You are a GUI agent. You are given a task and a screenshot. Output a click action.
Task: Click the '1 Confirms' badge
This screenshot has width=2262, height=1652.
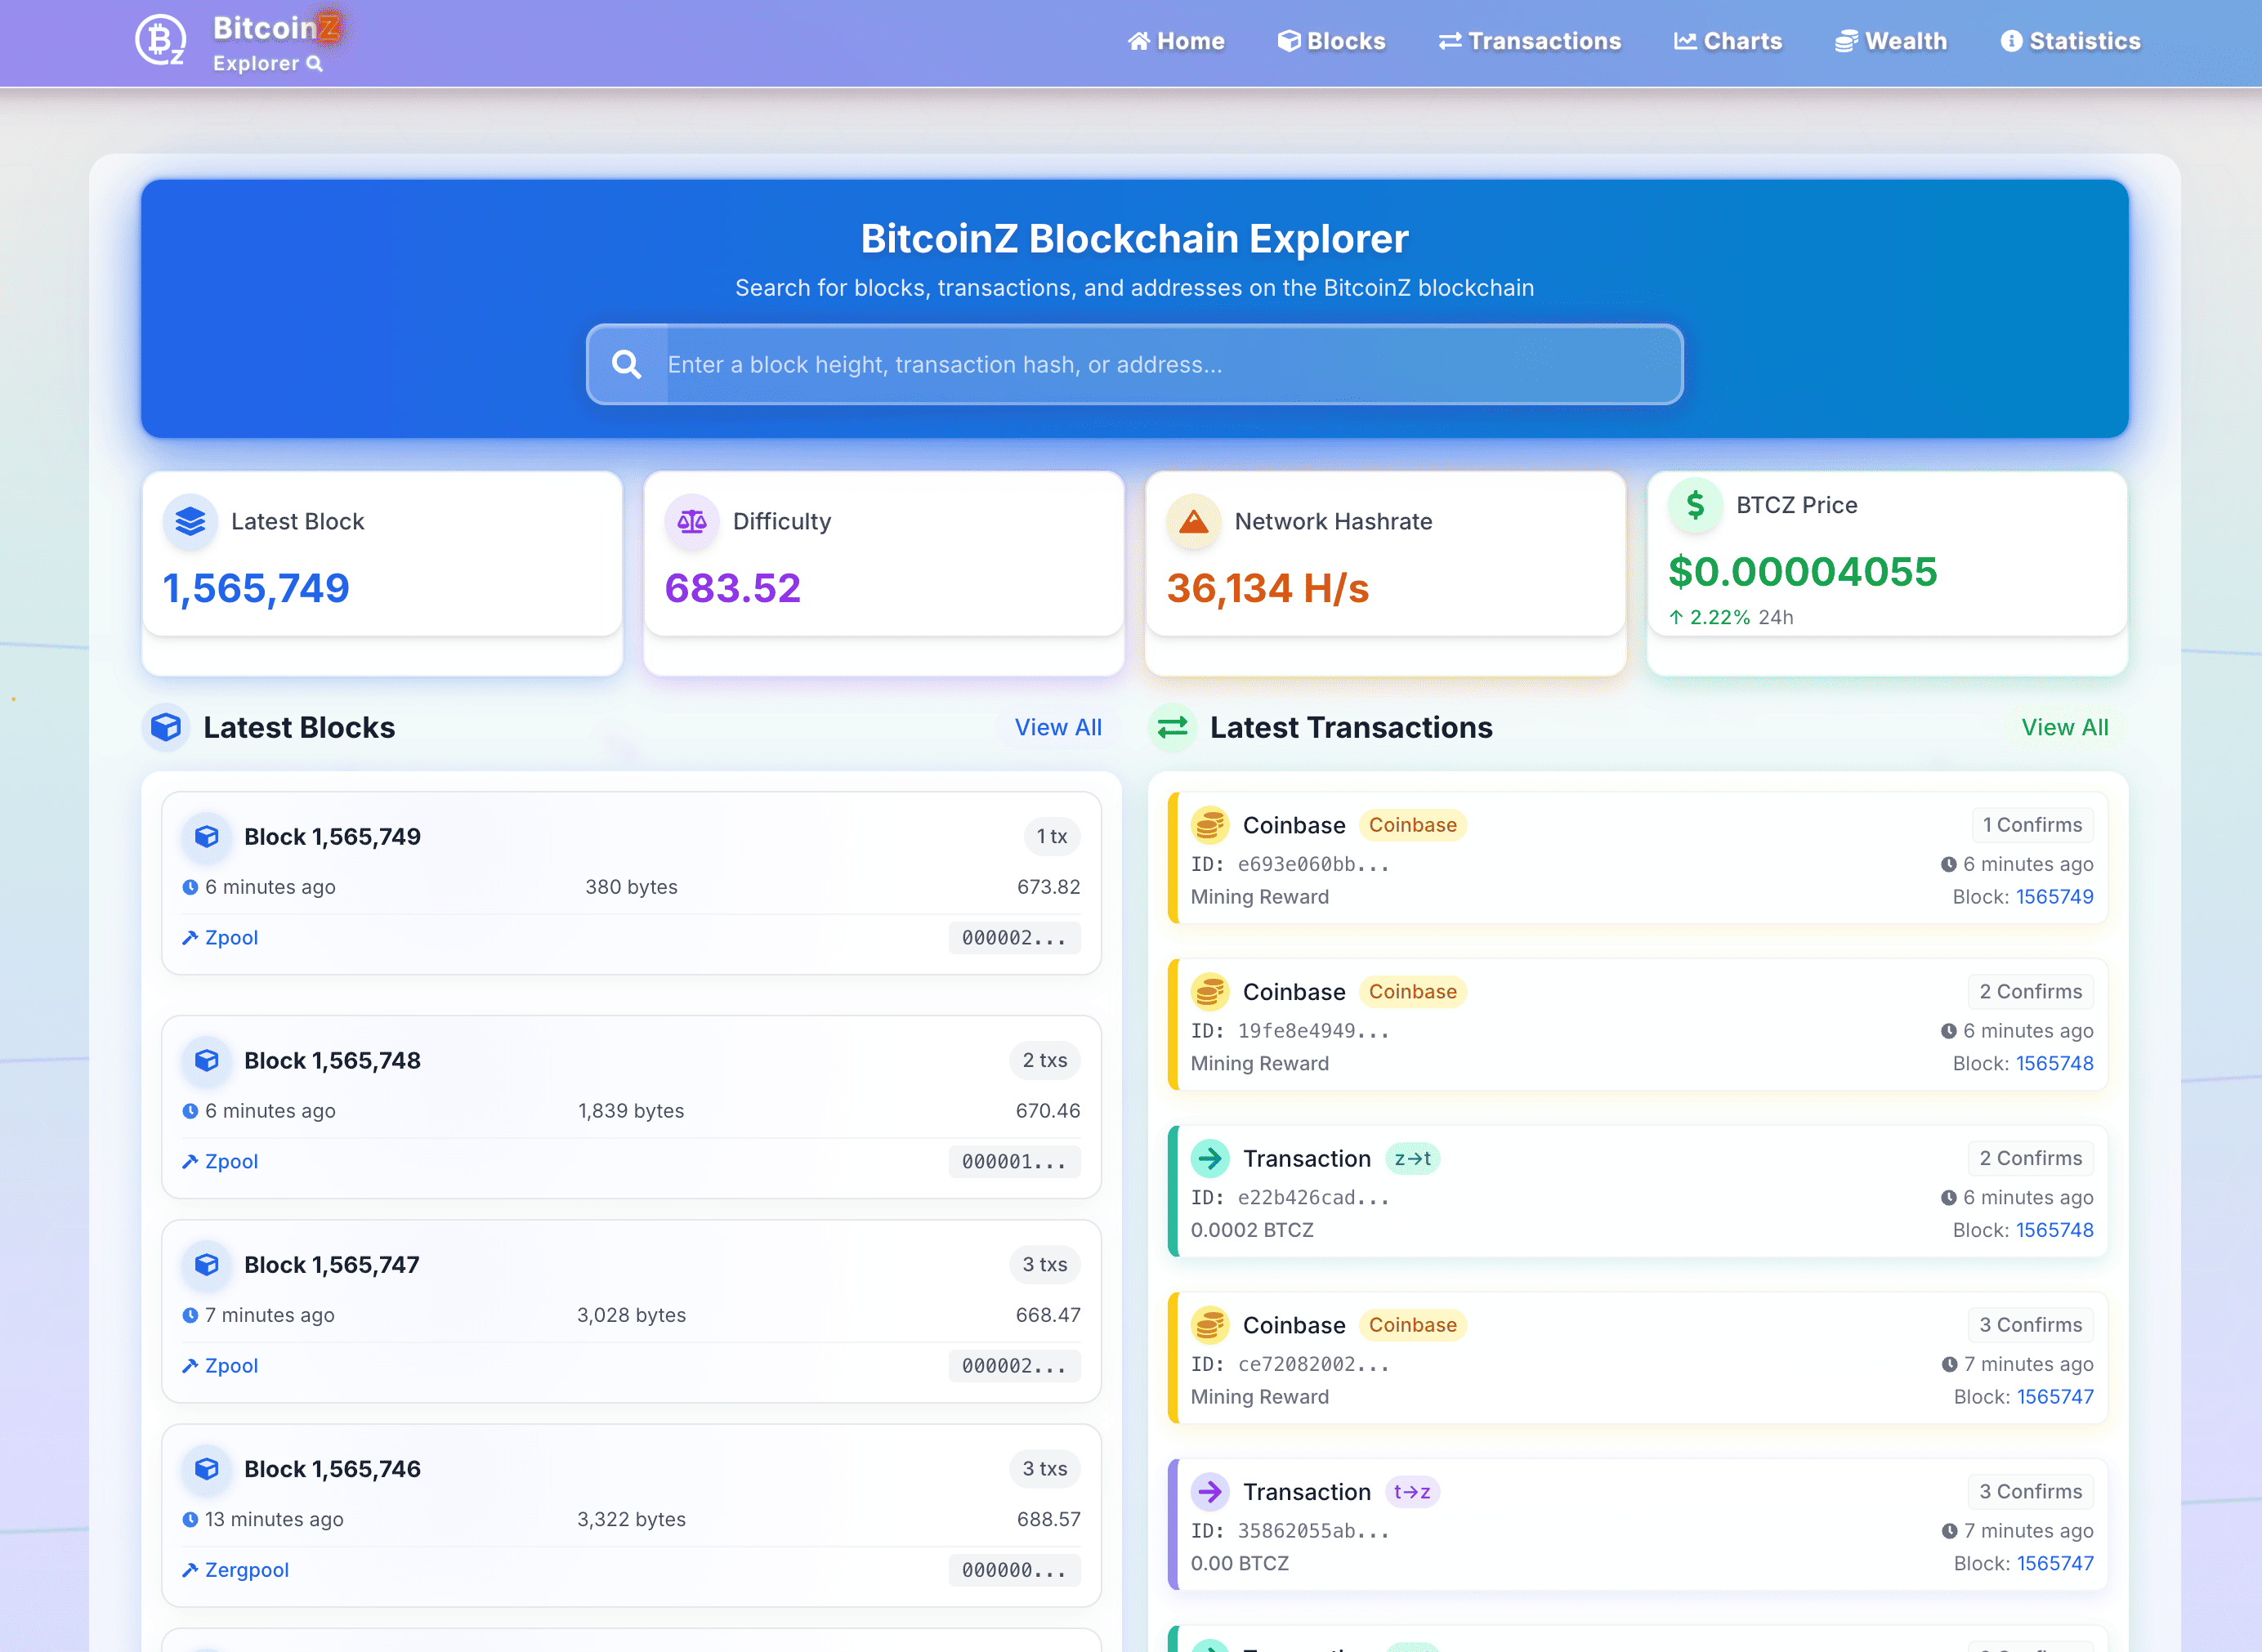pos(2032,825)
